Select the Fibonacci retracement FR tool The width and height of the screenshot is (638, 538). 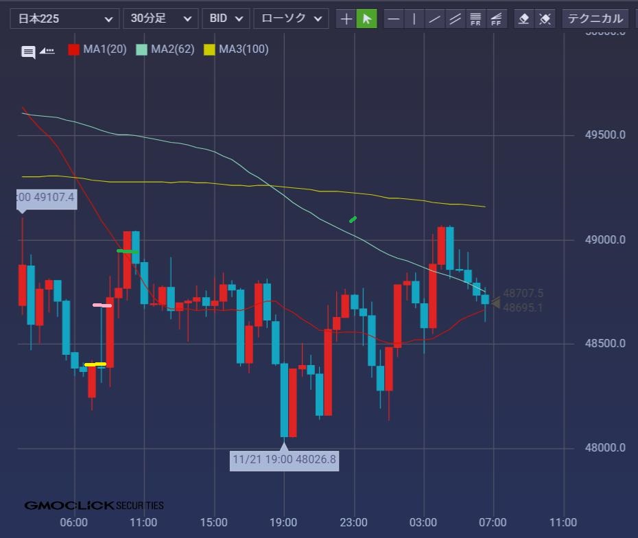point(475,19)
